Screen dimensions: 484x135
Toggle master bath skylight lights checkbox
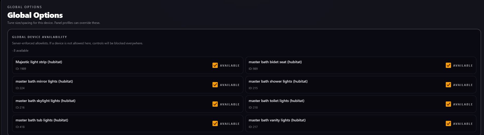[x=215, y=104]
